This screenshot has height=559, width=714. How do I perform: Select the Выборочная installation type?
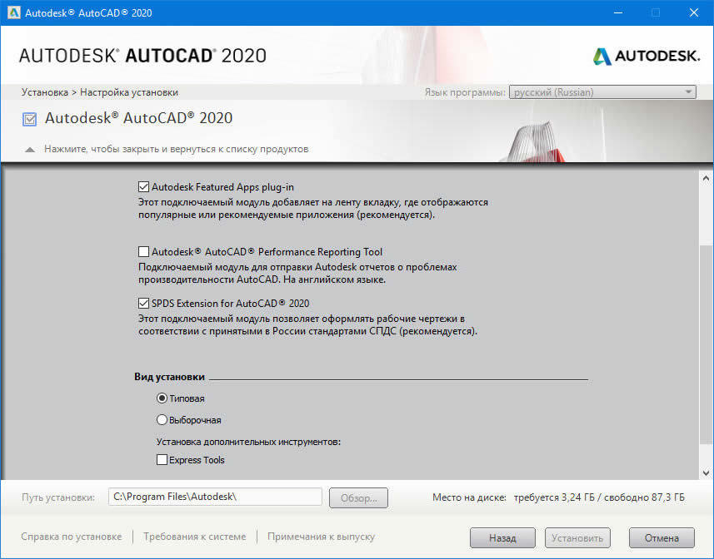pyautogui.click(x=162, y=420)
